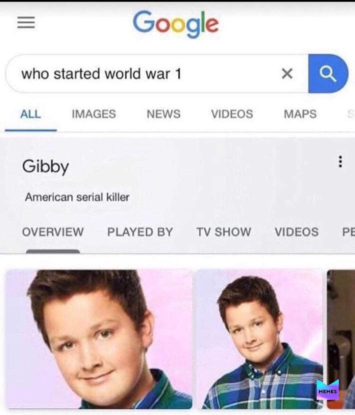Select the All results tab
355x415 pixels.
[x=30, y=114]
